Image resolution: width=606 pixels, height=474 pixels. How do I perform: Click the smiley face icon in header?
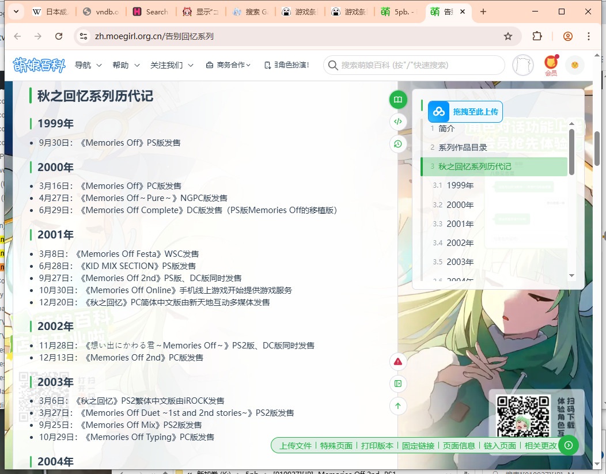point(574,65)
